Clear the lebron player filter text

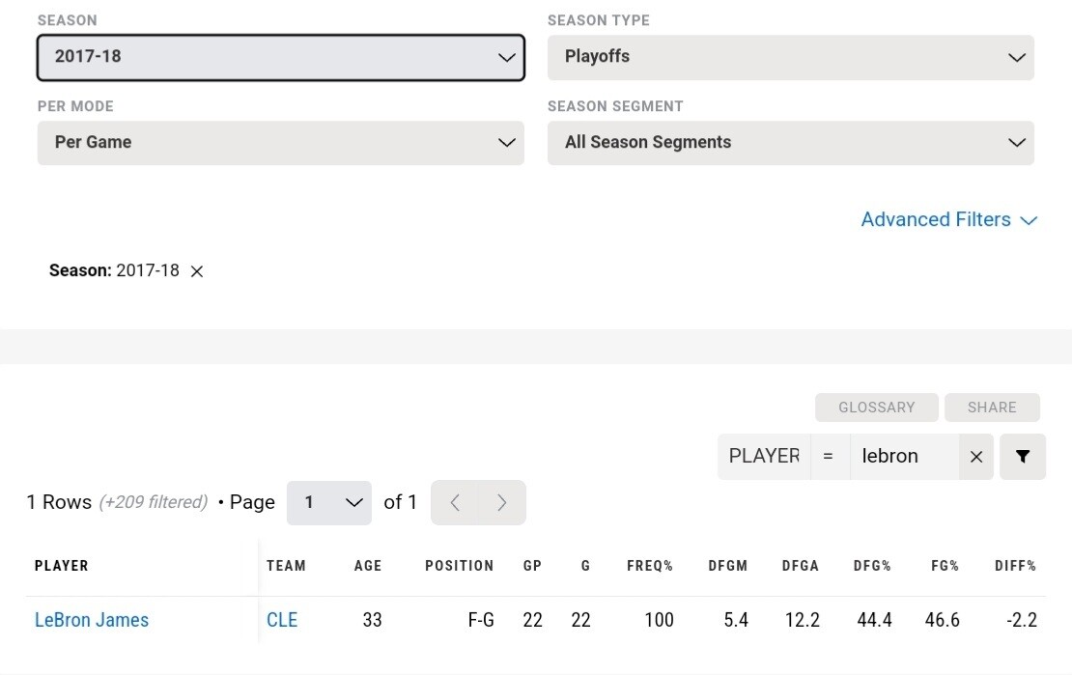coord(976,457)
